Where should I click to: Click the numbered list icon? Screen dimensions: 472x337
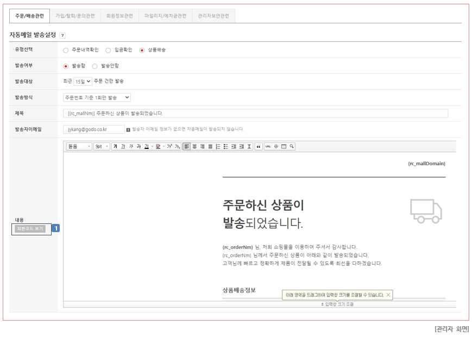(x=217, y=147)
